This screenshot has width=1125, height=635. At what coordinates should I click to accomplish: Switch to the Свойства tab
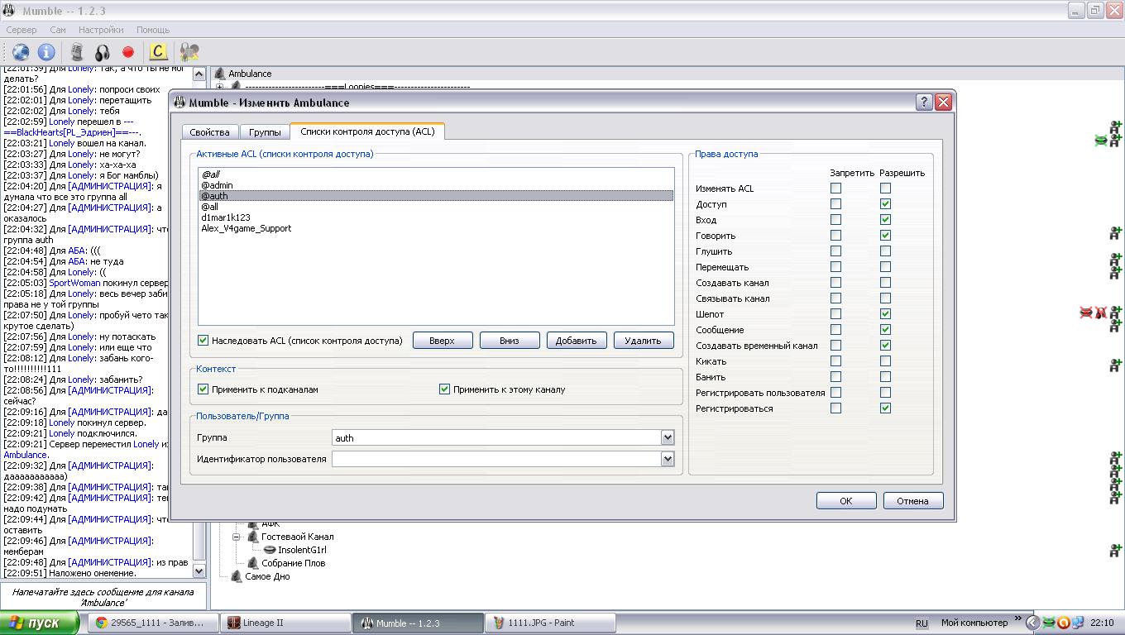click(x=209, y=132)
